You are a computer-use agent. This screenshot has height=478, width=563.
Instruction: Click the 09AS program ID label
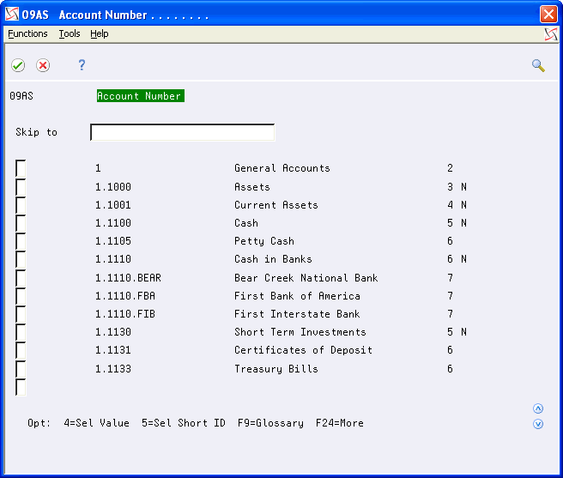(x=21, y=96)
